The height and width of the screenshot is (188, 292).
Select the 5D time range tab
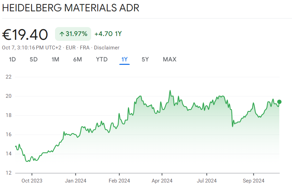[33, 59]
